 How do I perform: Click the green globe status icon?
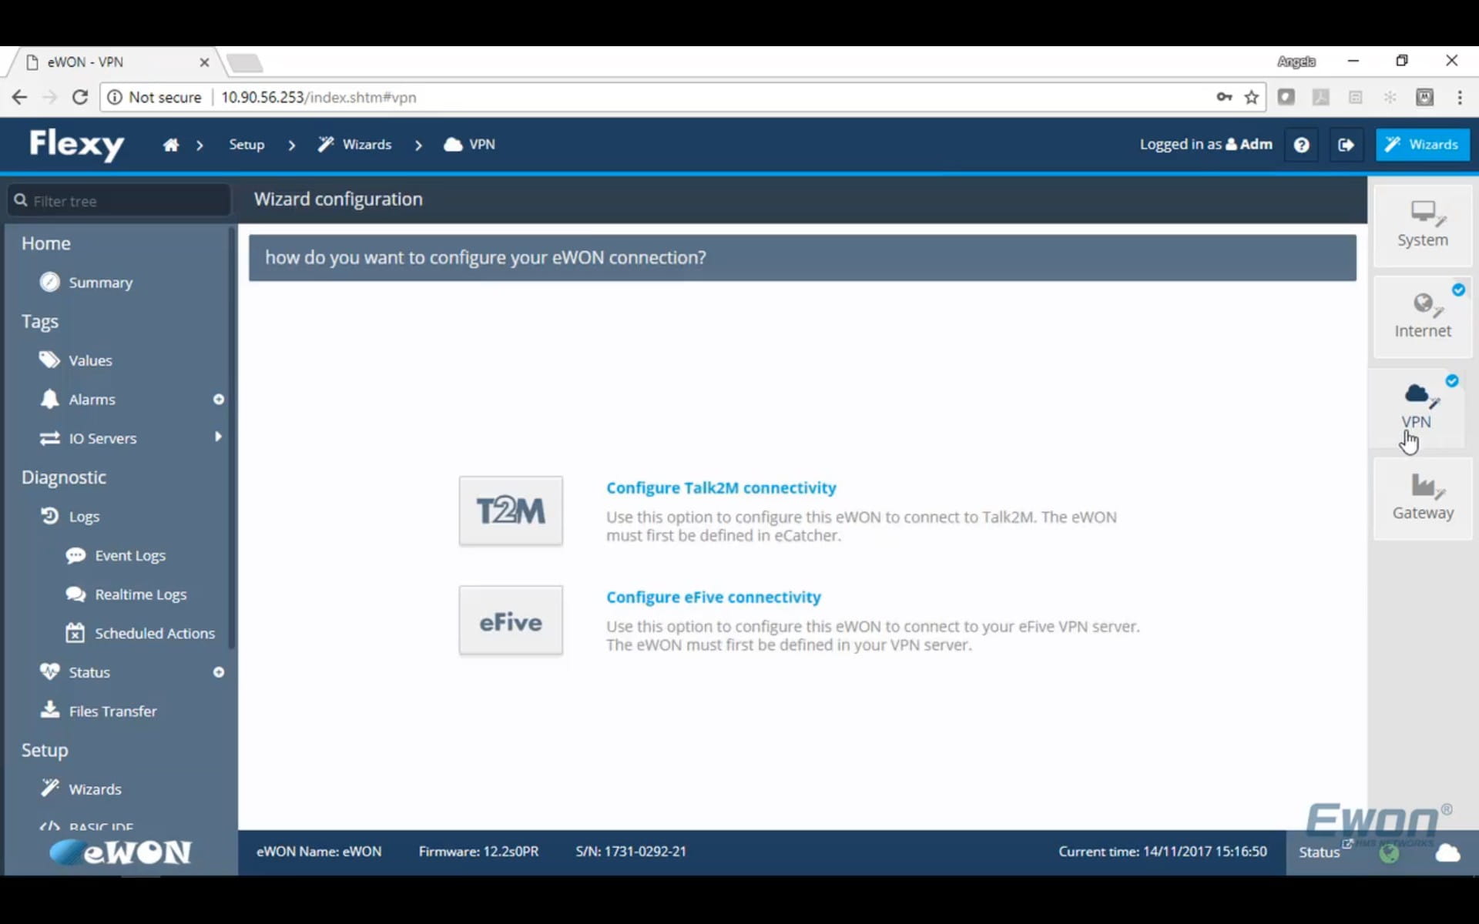click(1390, 853)
